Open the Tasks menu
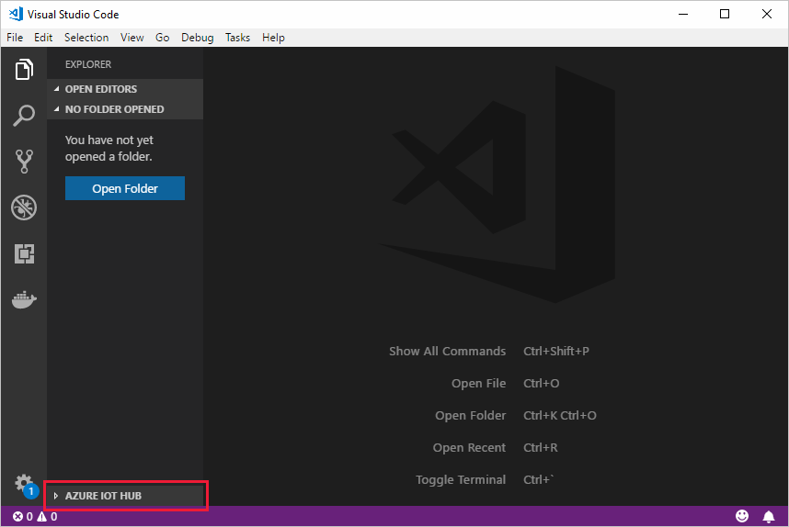 (237, 38)
